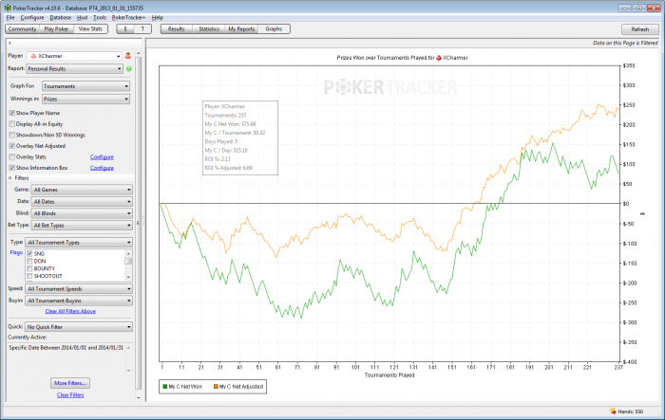Switch to the Statistics tab
665x420 pixels.
click(208, 29)
